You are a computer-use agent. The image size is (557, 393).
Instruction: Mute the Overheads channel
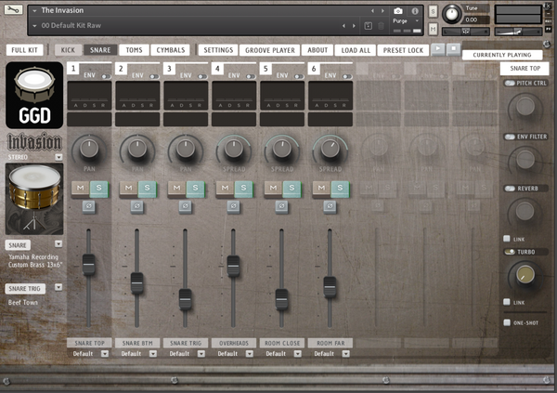[225, 189]
